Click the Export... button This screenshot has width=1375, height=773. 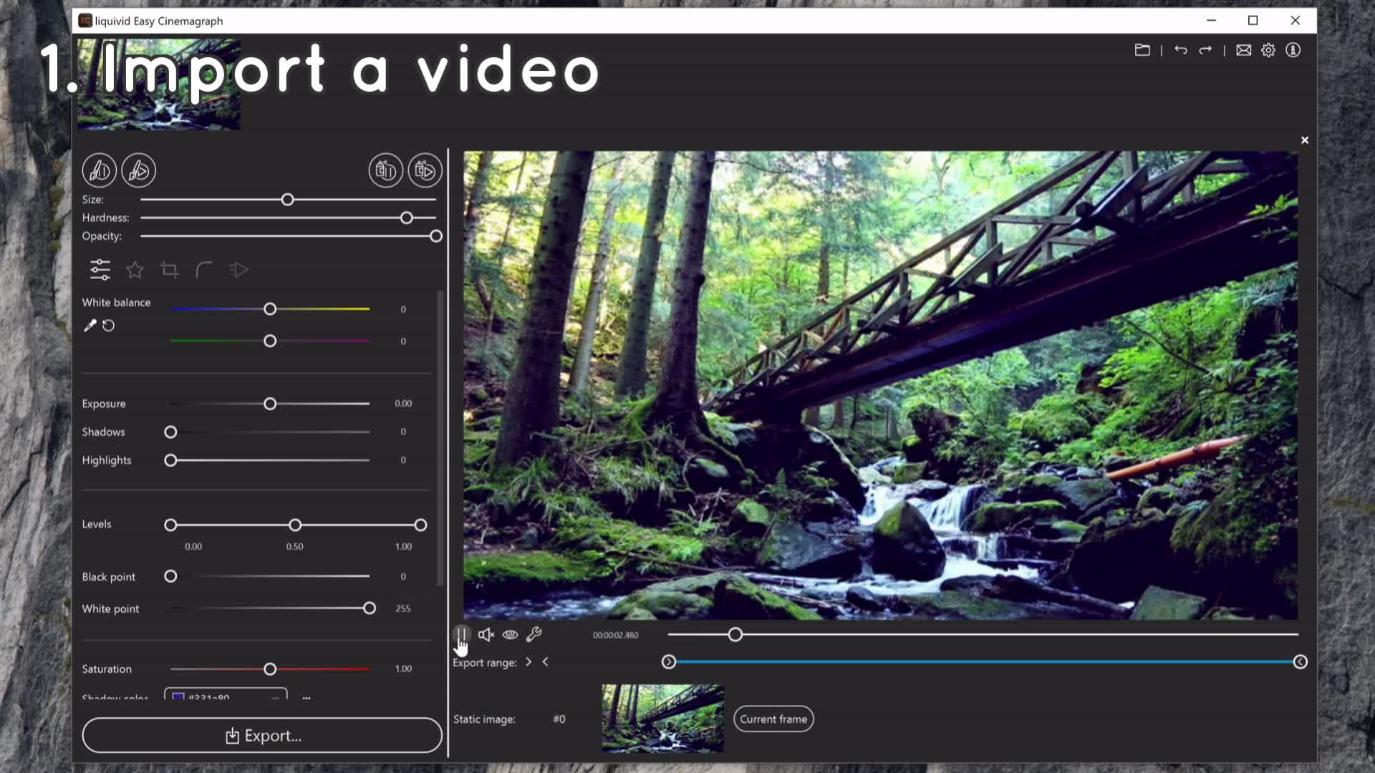(x=262, y=735)
